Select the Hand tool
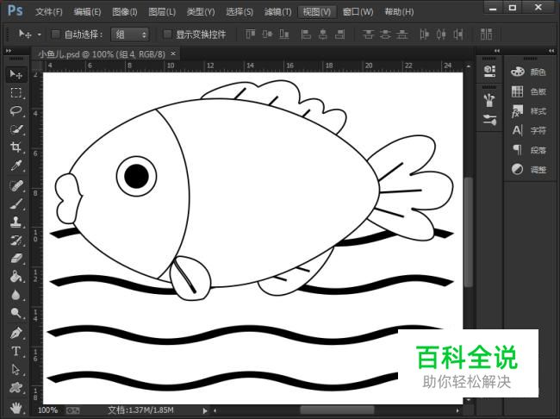This screenshot has height=419, width=560. [16, 405]
